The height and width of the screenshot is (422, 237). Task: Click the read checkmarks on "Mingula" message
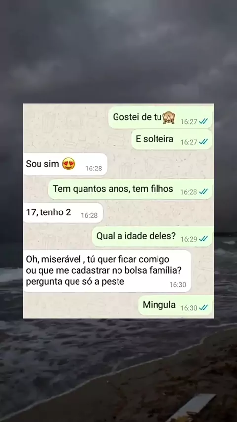coord(203,308)
